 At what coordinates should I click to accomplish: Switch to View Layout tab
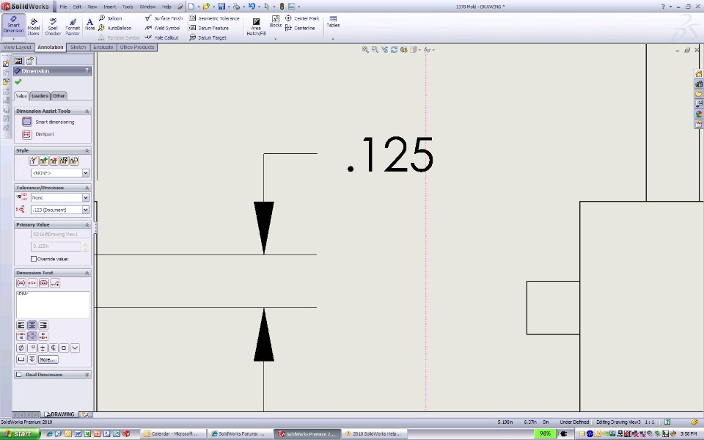click(18, 47)
